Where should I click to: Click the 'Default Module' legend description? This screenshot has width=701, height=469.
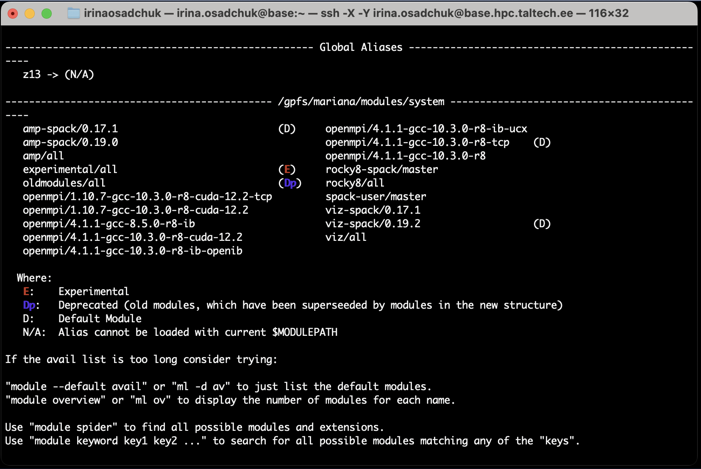coord(100,319)
